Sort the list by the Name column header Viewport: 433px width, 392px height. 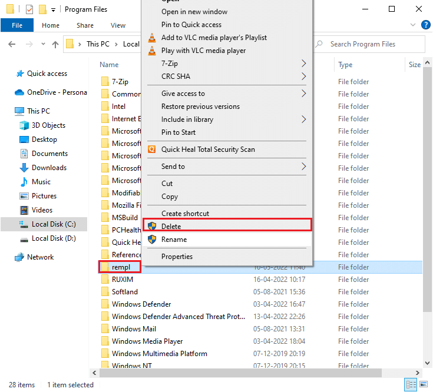coord(109,65)
